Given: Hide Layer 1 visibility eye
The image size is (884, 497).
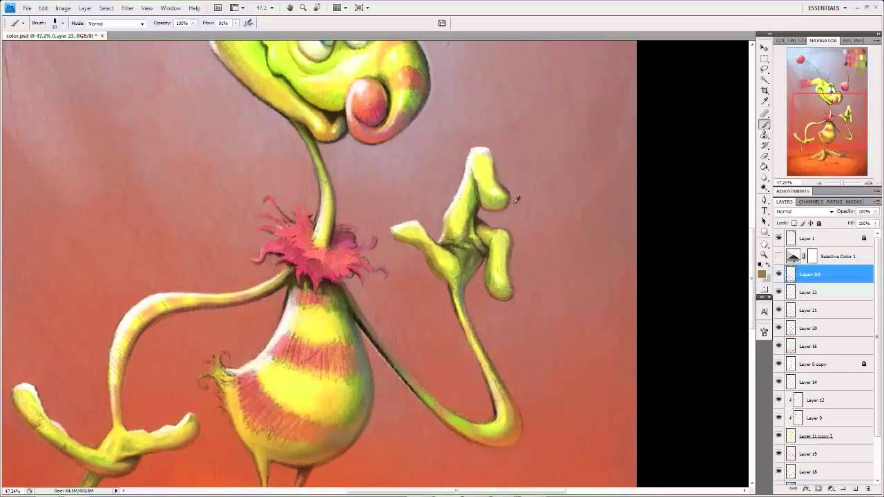Looking at the screenshot, I should pyautogui.click(x=779, y=238).
